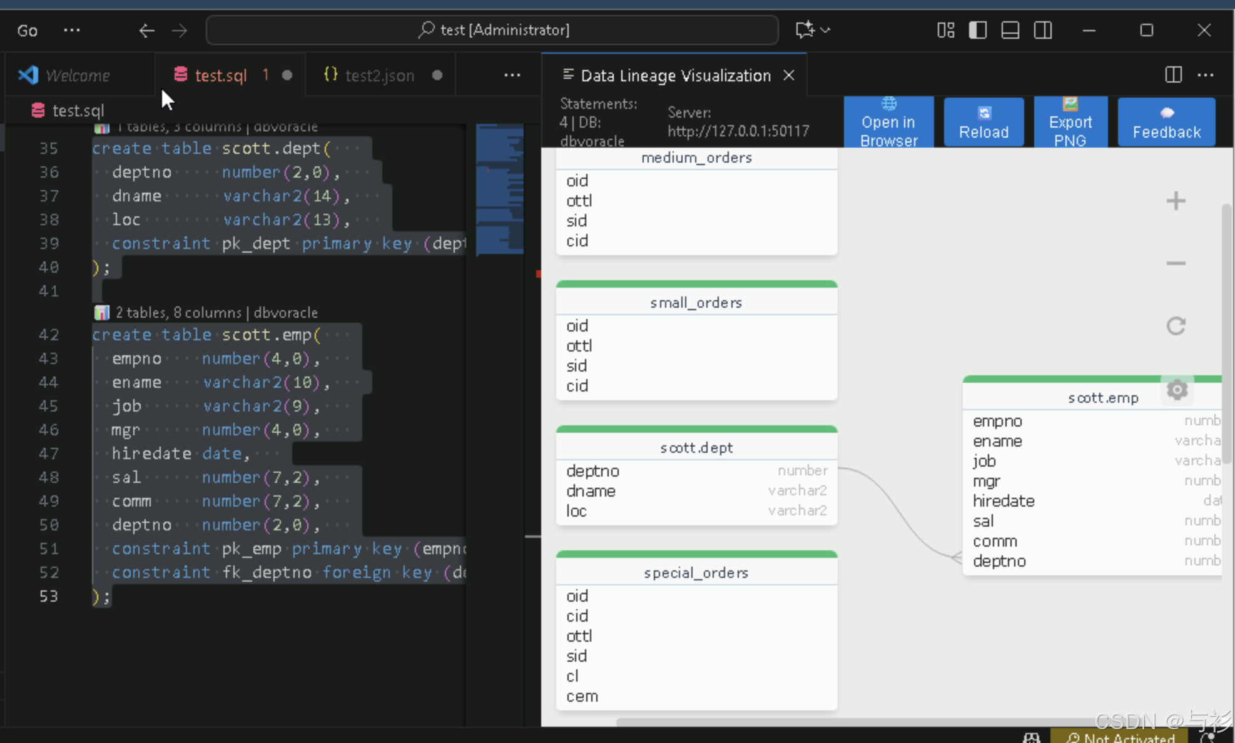
Task: Click the command center search field
Action: coord(492,30)
